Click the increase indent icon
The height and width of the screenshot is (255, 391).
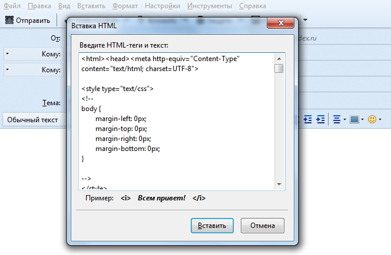click(x=321, y=119)
